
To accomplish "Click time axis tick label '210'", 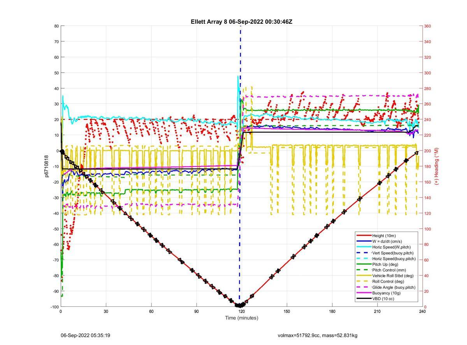I will (377, 311).
